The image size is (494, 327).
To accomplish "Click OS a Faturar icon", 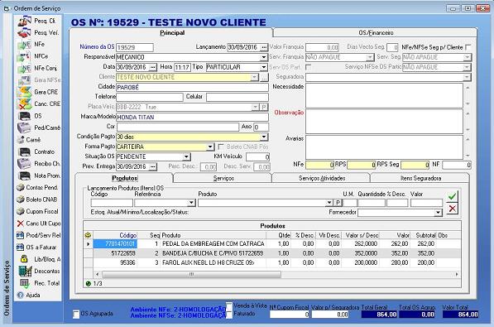I will coord(20,248).
